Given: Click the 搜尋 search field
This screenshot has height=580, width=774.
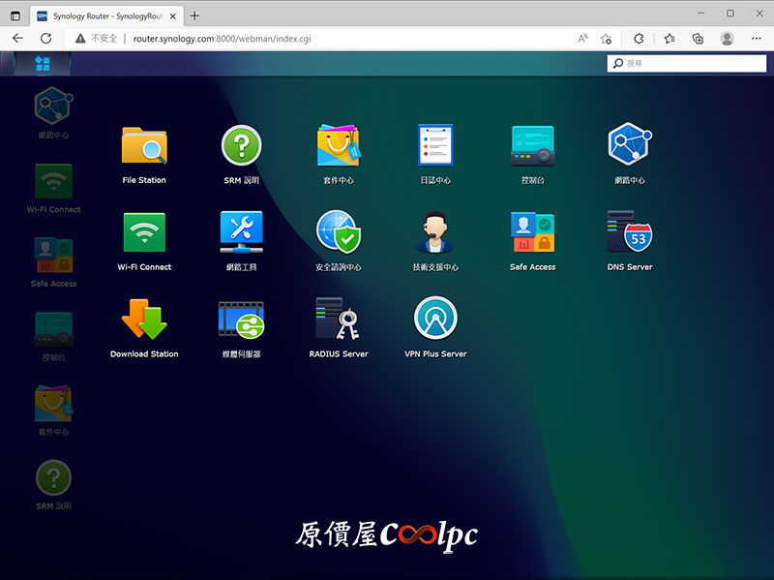Looking at the screenshot, I should pos(687,63).
